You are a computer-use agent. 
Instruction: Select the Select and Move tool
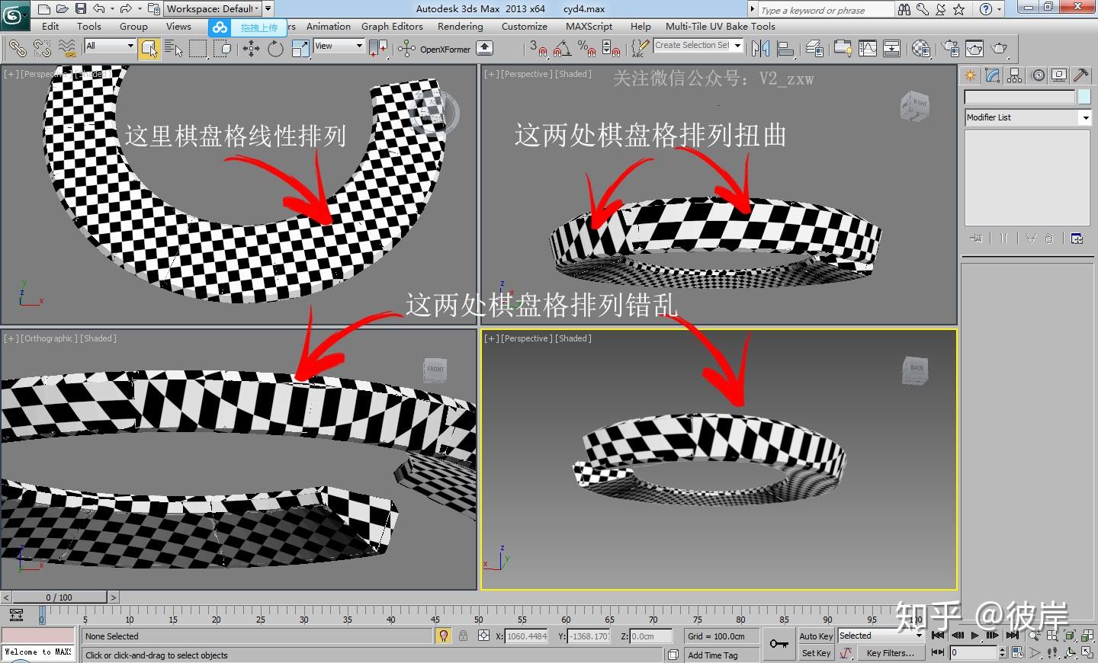(251, 49)
